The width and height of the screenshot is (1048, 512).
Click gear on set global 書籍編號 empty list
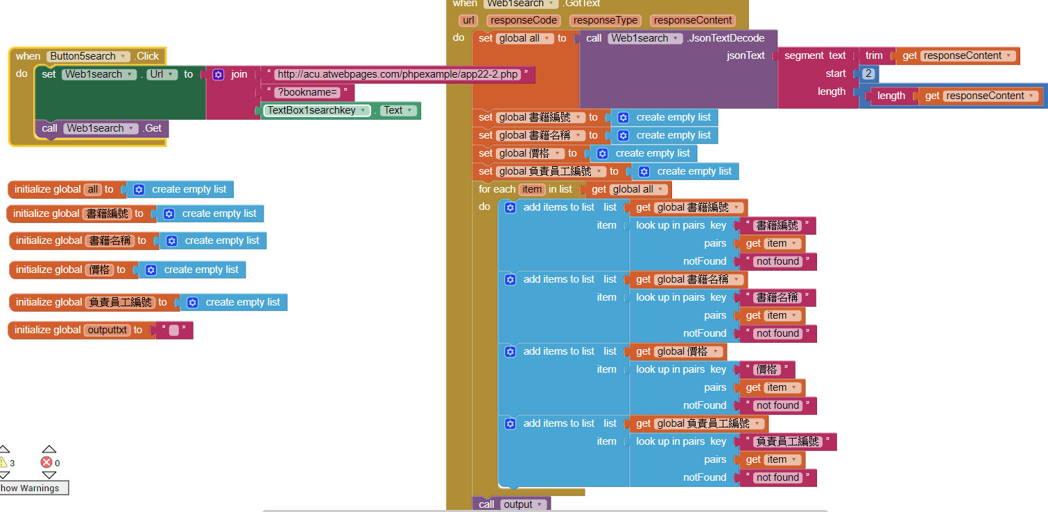click(x=623, y=117)
